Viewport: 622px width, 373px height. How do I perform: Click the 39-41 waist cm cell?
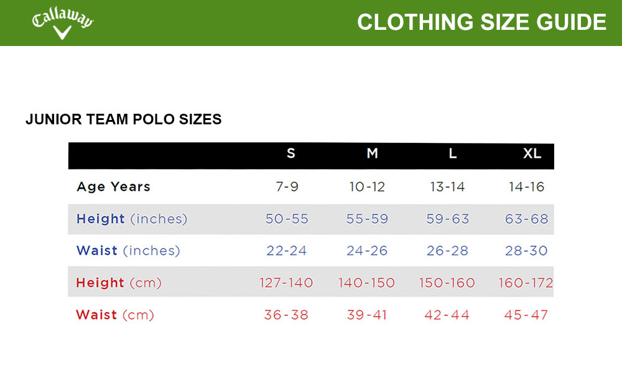click(x=367, y=315)
